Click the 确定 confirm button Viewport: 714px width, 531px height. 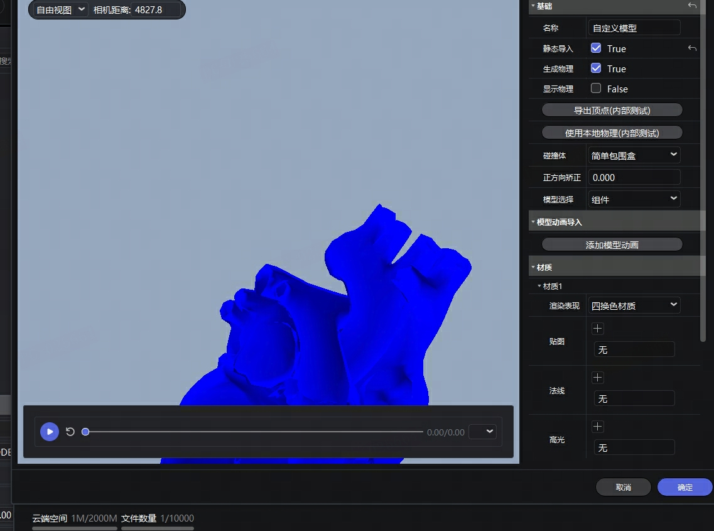point(684,487)
